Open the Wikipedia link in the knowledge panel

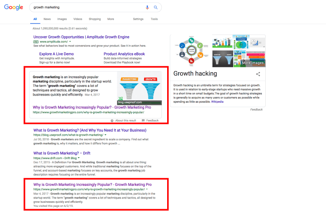pyautogui.click(x=217, y=102)
